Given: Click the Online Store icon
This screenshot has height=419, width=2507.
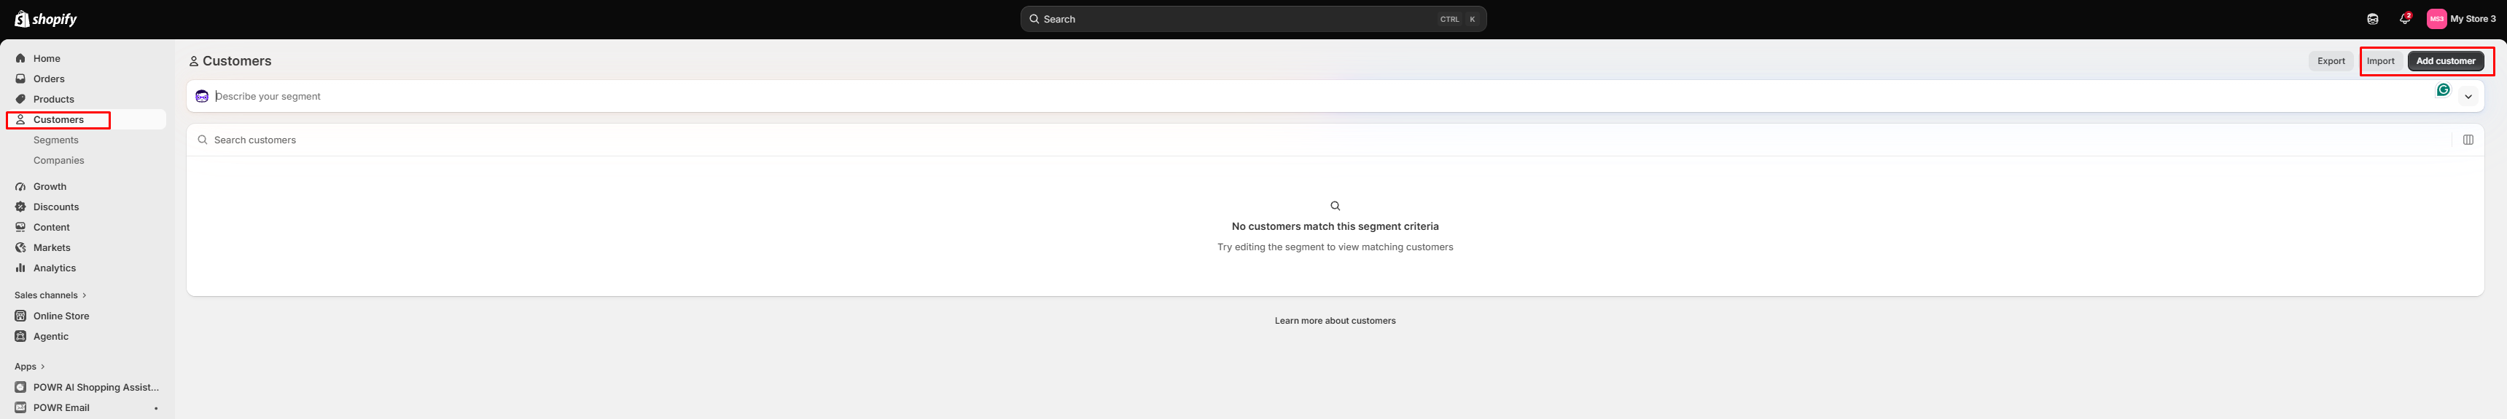Looking at the screenshot, I should click(x=20, y=316).
